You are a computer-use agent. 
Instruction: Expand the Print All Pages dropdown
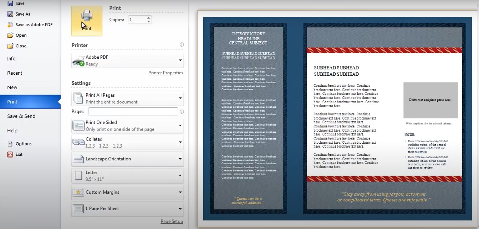pyautogui.click(x=180, y=97)
